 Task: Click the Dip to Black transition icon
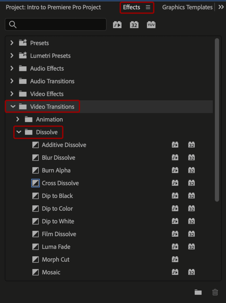pyautogui.click(x=35, y=196)
